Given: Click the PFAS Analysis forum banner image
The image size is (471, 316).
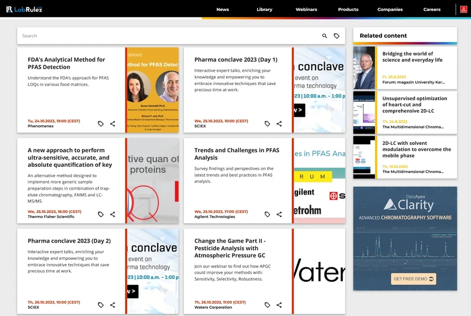Looking at the screenshot, I should coord(319,180).
